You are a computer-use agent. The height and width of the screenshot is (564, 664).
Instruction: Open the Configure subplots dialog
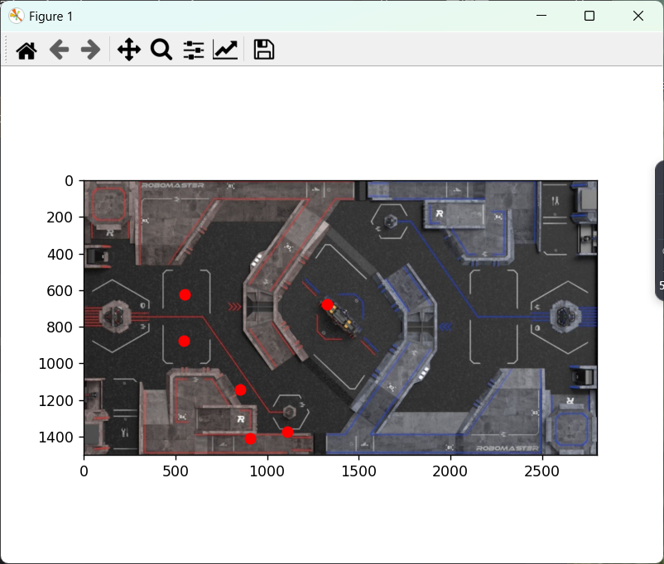tap(193, 50)
